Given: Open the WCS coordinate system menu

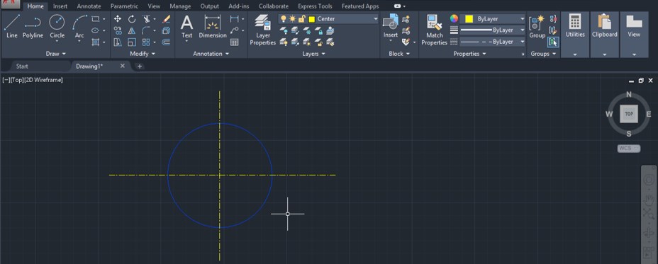Looking at the screenshot, I should click(629, 149).
